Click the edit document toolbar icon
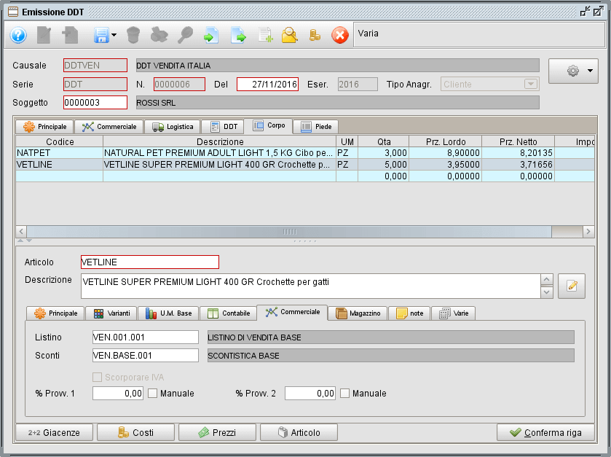 [44, 35]
